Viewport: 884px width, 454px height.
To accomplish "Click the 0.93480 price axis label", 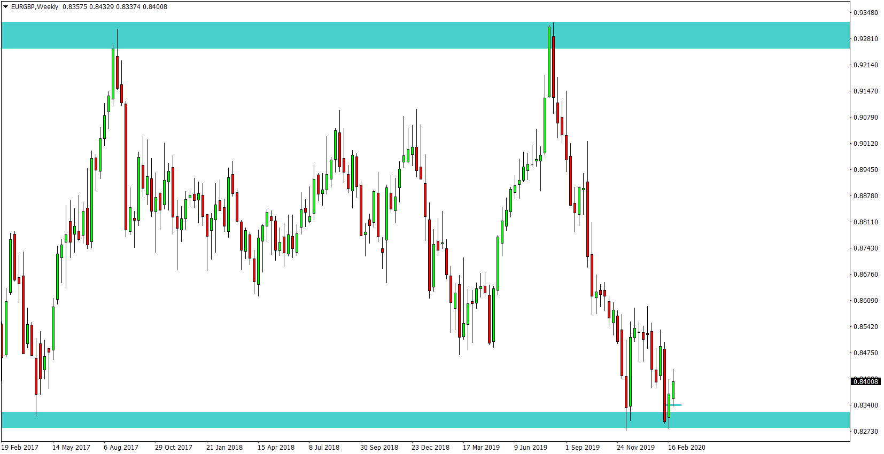I will 865,12.
